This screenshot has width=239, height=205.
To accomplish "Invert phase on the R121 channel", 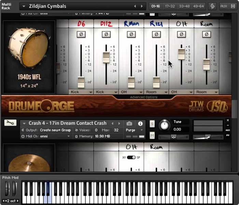I will tap(156, 34).
